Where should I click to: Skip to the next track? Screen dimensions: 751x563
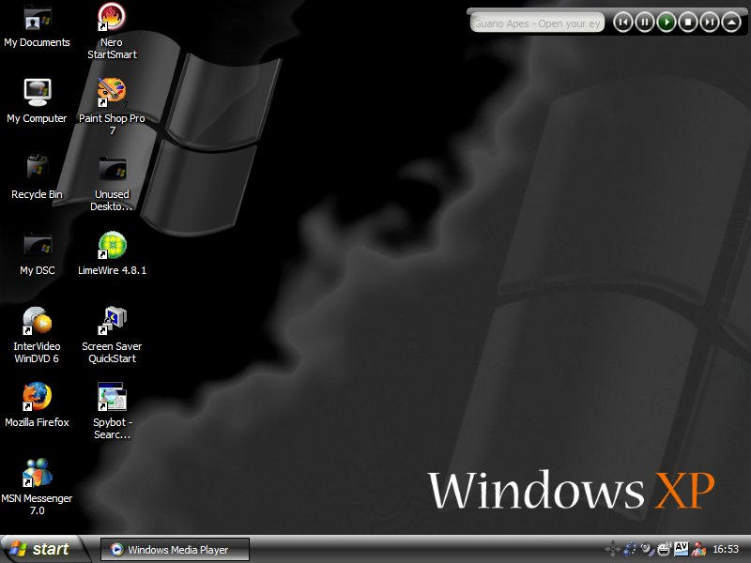pyautogui.click(x=710, y=22)
